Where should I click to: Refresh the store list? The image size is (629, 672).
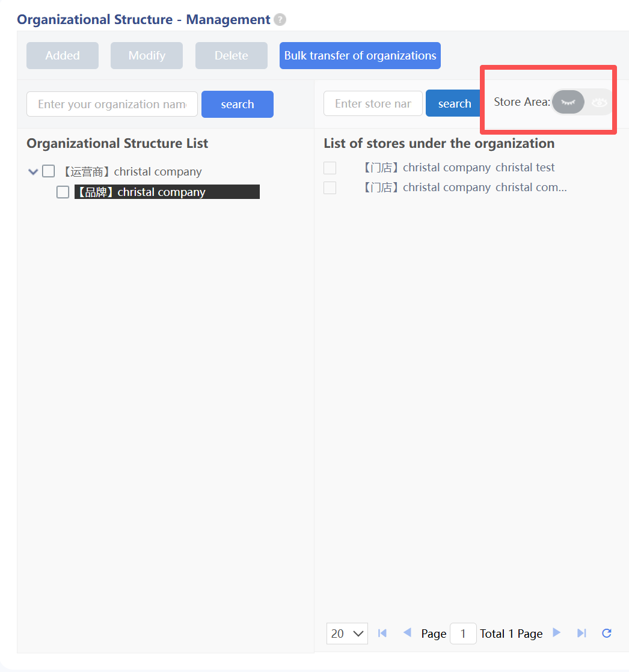607,633
